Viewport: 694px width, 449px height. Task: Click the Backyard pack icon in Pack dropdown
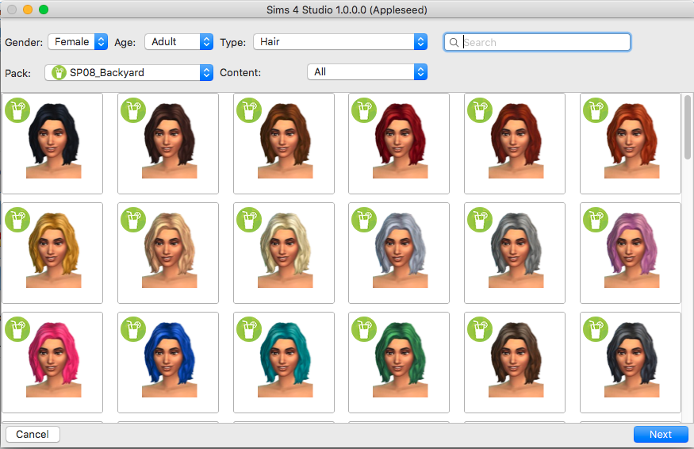tap(59, 73)
